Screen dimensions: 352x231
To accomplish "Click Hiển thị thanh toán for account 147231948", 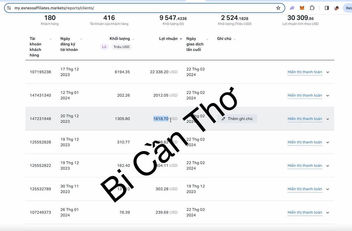I will tap(305, 119).
